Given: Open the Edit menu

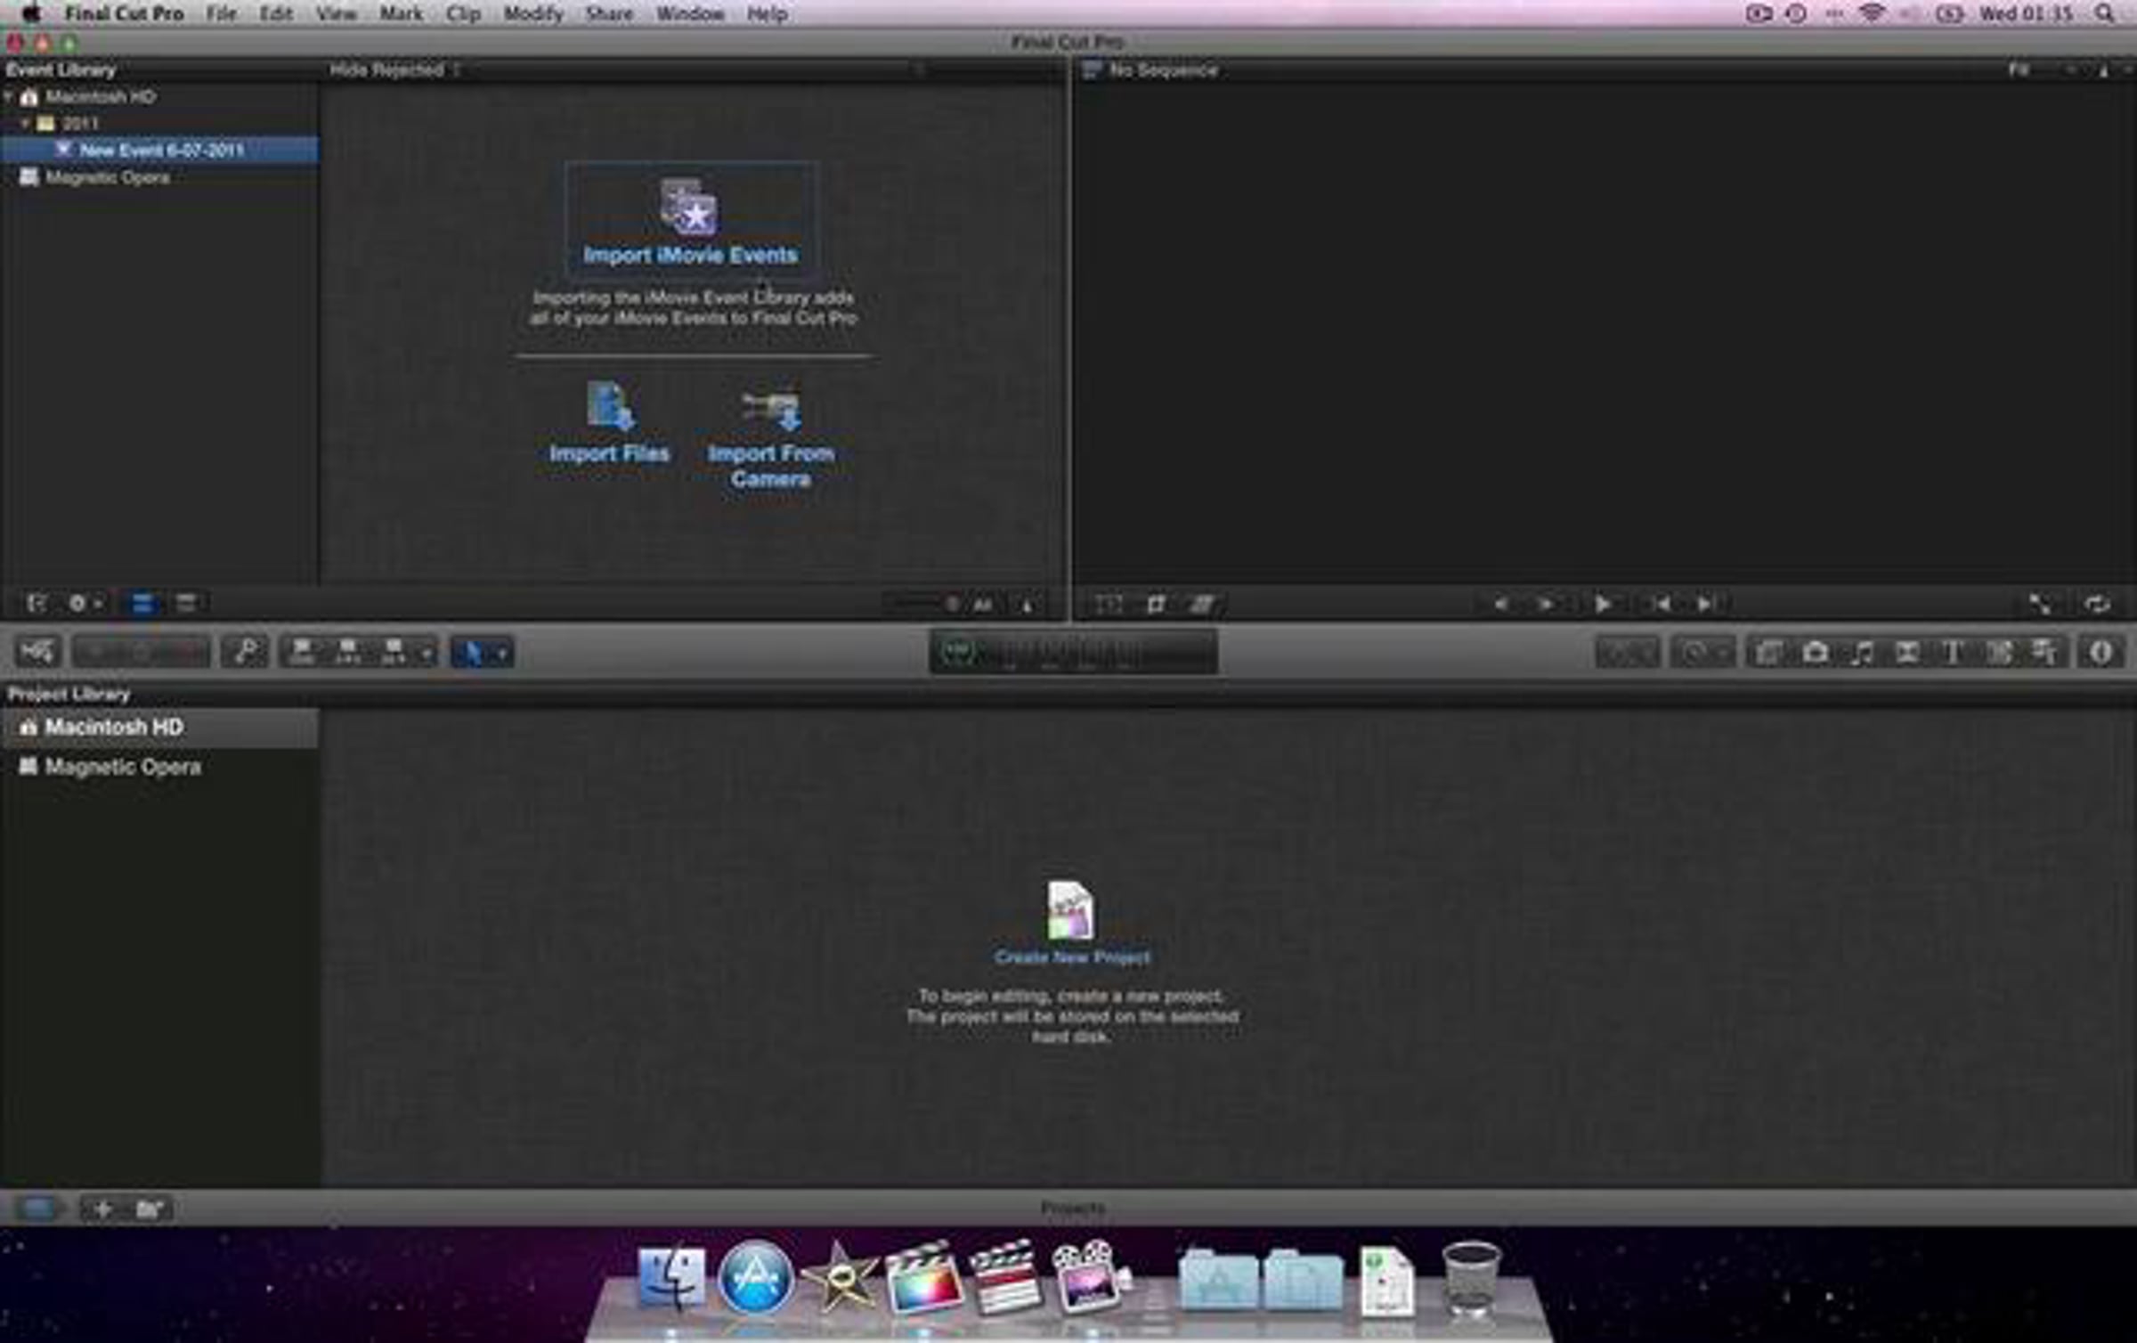Looking at the screenshot, I should click(x=276, y=13).
